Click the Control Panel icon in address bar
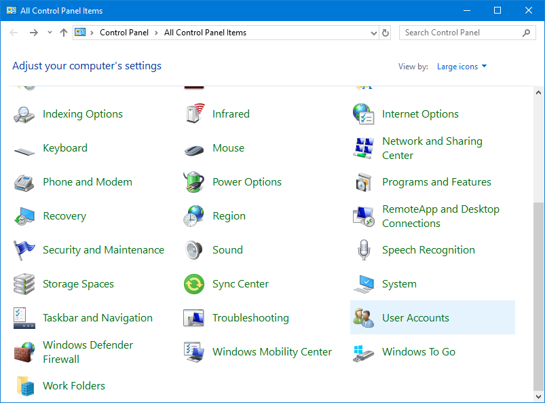The height and width of the screenshot is (403, 545). click(80, 33)
